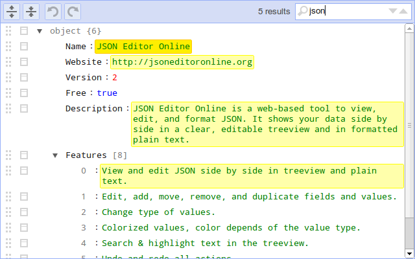Click the highlighted Description text value

click(x=268, y=124)
